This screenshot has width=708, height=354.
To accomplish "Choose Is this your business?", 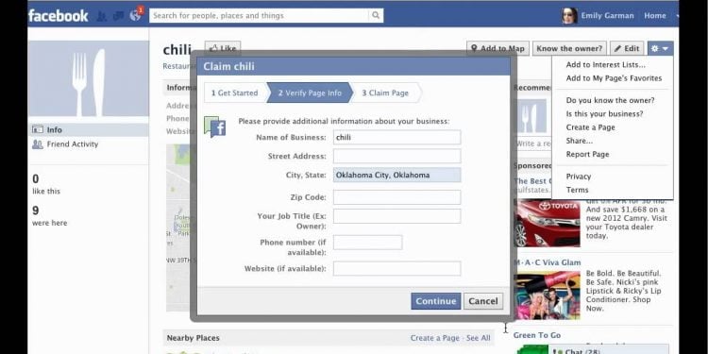I will [x=604, y=114].
